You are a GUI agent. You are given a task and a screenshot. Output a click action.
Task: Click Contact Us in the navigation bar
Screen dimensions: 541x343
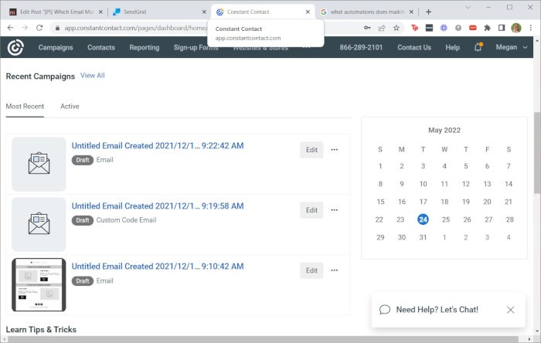coord(414,47)
